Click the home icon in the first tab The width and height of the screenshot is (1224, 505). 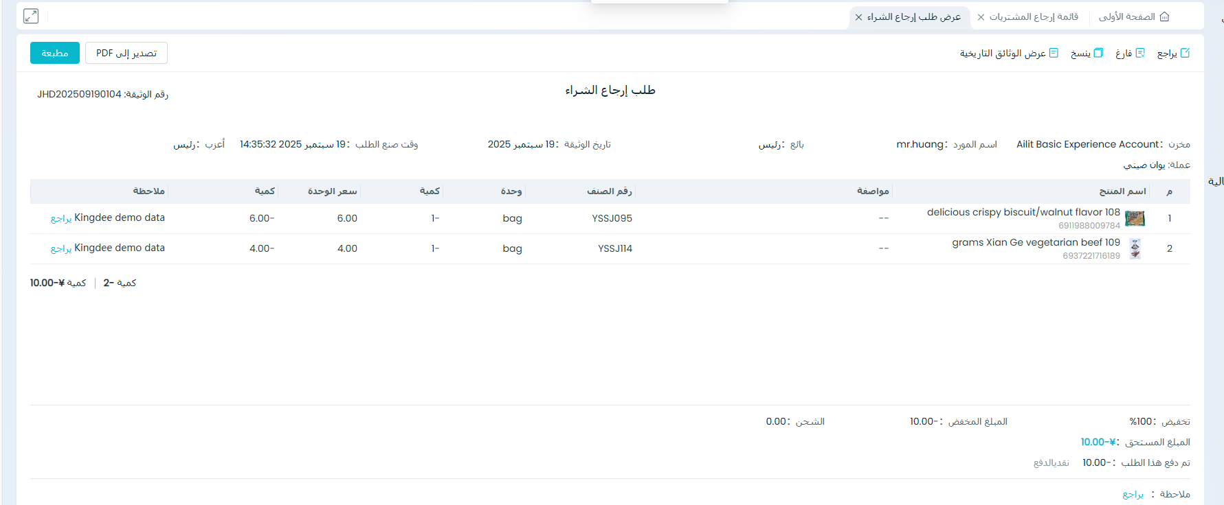pos(1164,16)
